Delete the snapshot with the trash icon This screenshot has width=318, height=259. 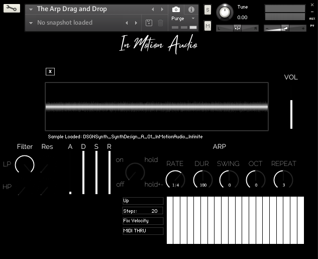pos(160,23)
